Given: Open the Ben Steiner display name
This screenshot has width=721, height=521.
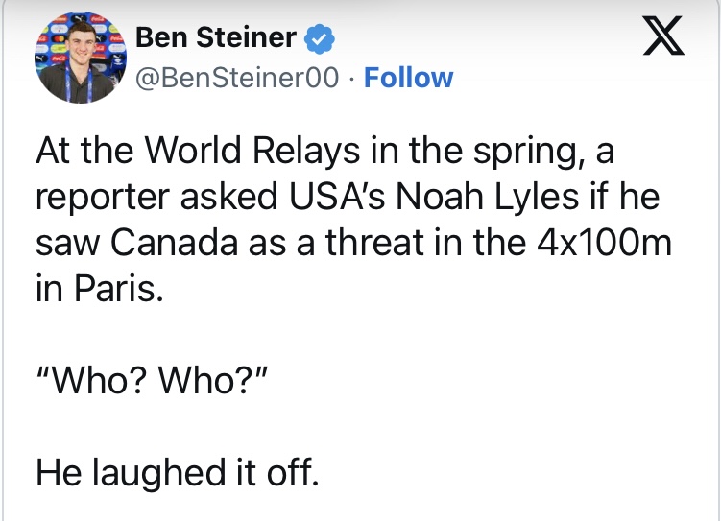Looking at the screenshot, I should [x=216, y=38].
